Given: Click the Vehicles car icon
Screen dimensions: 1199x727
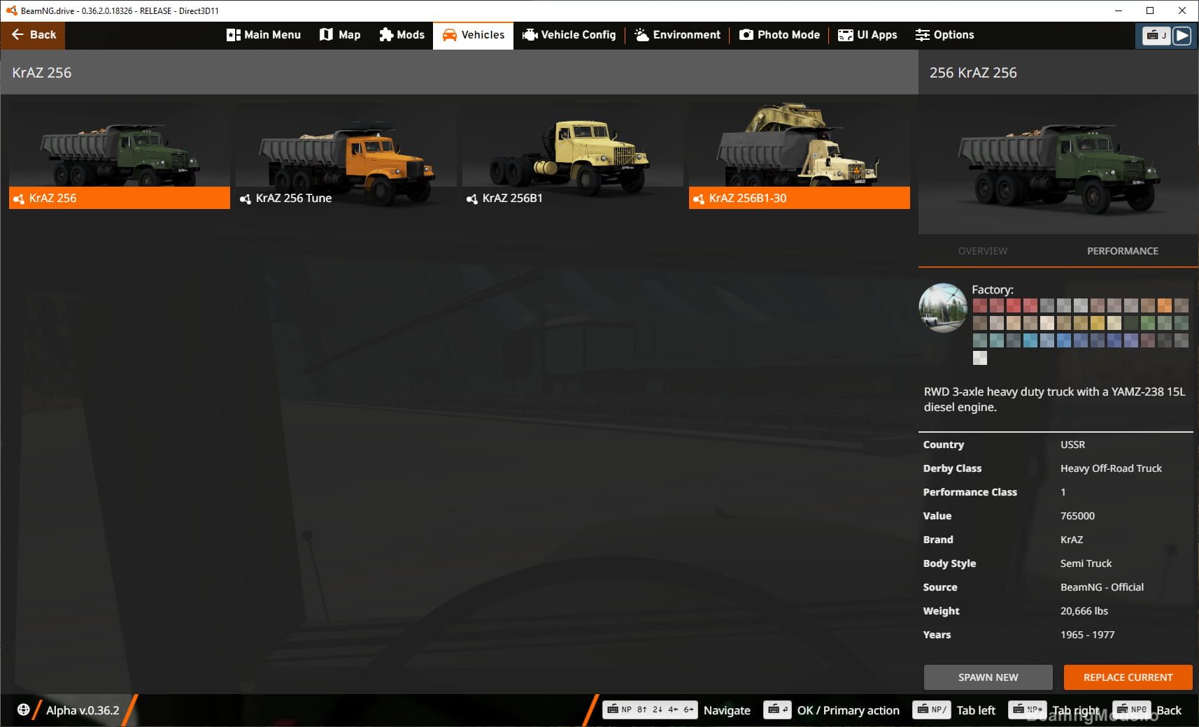Looking at the screenshot, I should pyautogui.click(x=449, y=35).
